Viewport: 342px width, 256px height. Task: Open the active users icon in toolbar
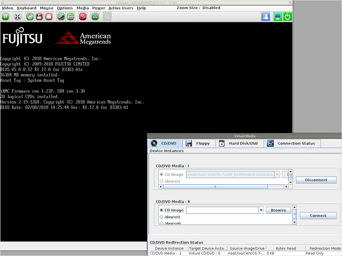click(265, 17)
